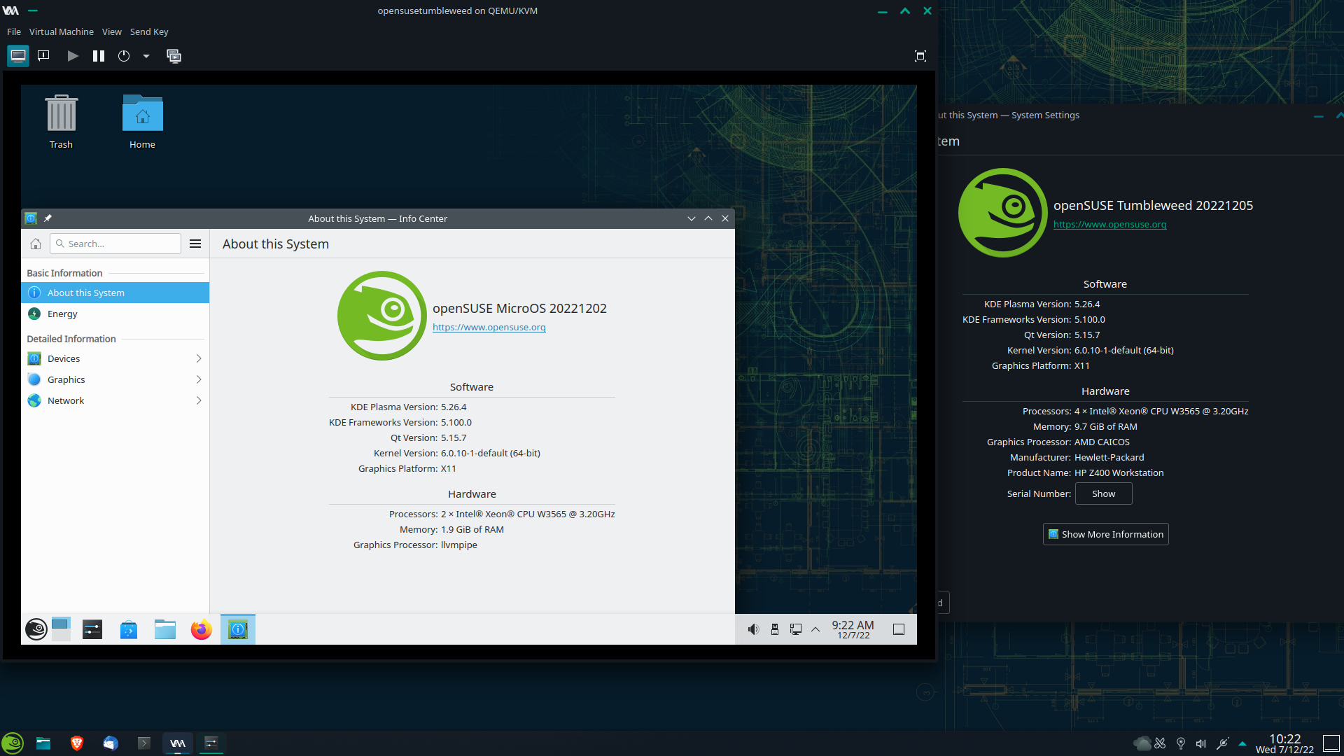Select Info Center task in guest taskbar
Screen dimensions: 1344x756
tap(238, 629)
